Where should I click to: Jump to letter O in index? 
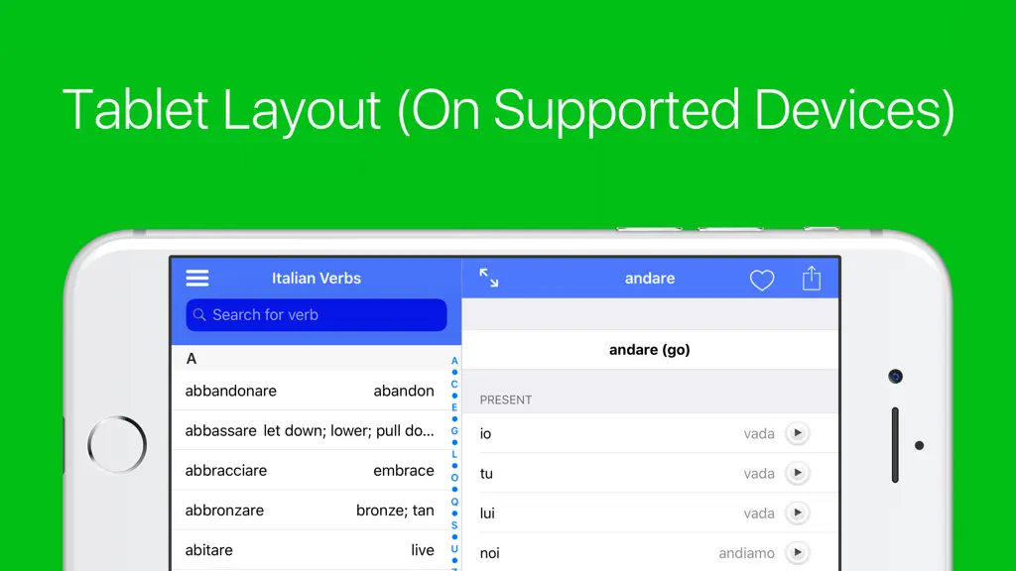pos(454,478)
